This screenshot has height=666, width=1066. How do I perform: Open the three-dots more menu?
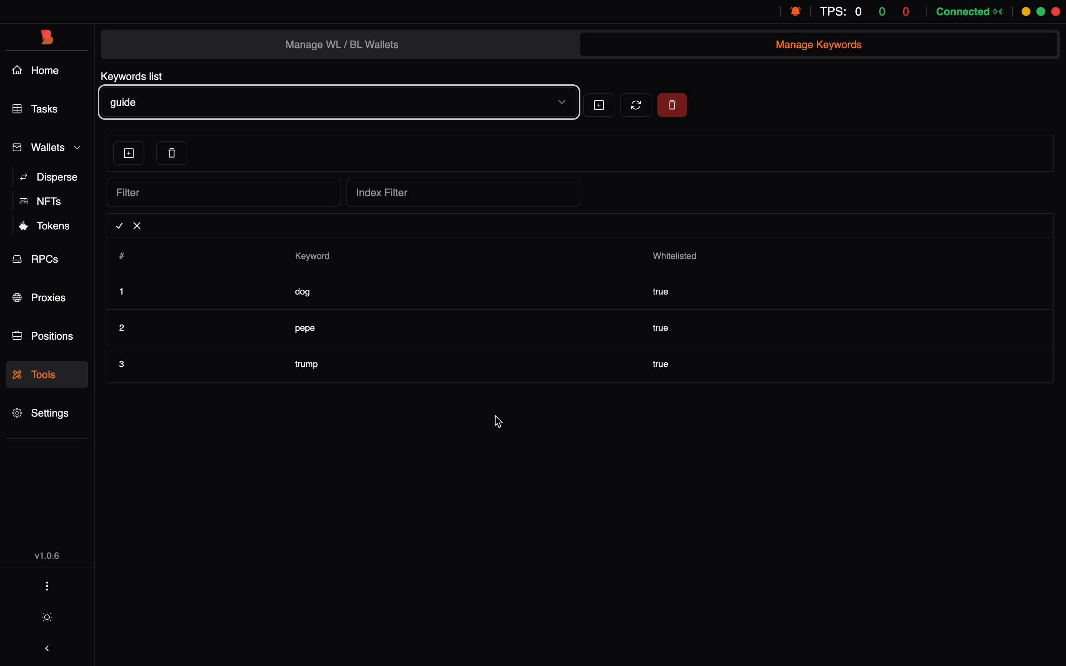click(47, 586)
